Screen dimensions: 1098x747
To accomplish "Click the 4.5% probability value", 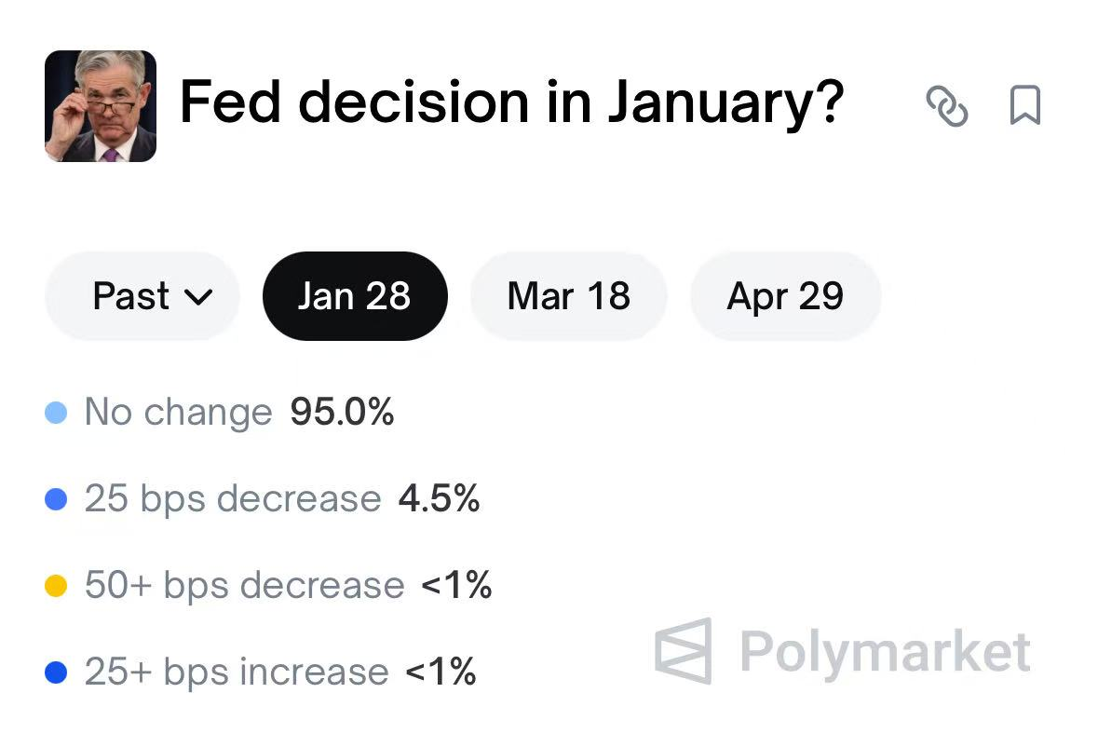I will [x=439, y=499].
